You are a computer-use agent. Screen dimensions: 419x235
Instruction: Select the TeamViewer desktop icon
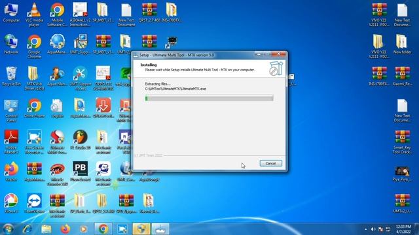coord(34,203)
